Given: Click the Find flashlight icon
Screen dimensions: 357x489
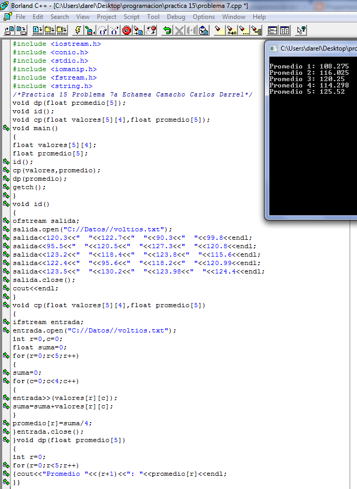Looking at the screenshot, I should click(x=220, y=30).
